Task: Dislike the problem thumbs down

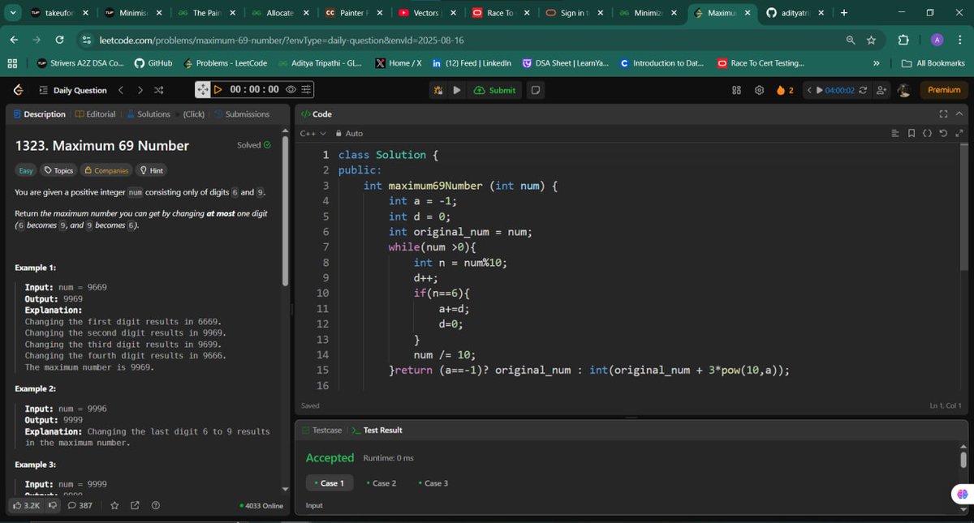Action: 53,505
